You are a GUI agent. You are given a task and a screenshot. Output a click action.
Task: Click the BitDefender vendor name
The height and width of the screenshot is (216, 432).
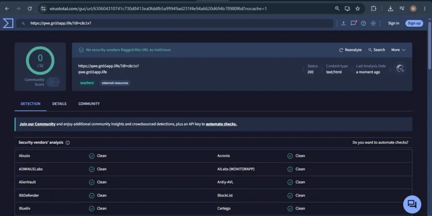tap(29, 196)
